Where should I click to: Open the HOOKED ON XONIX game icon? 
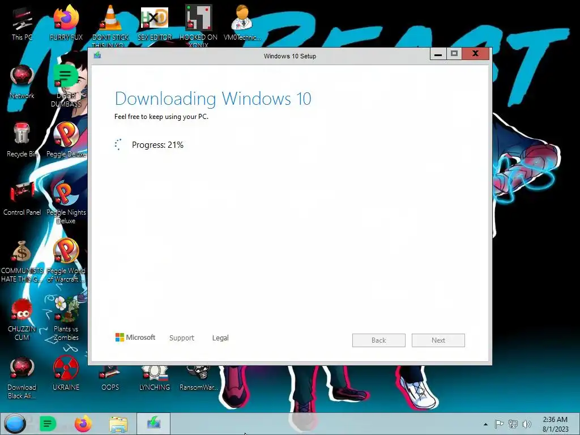198,25
